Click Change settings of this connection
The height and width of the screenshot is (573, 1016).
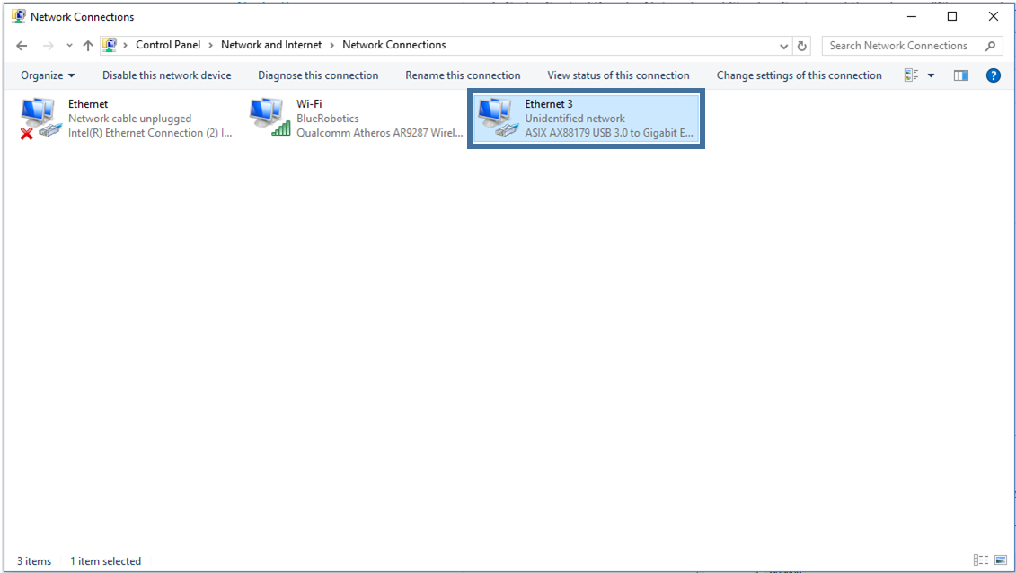click(799, 75)
